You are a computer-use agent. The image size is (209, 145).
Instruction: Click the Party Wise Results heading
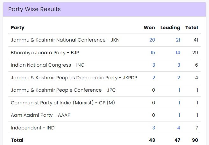[34, 9]
